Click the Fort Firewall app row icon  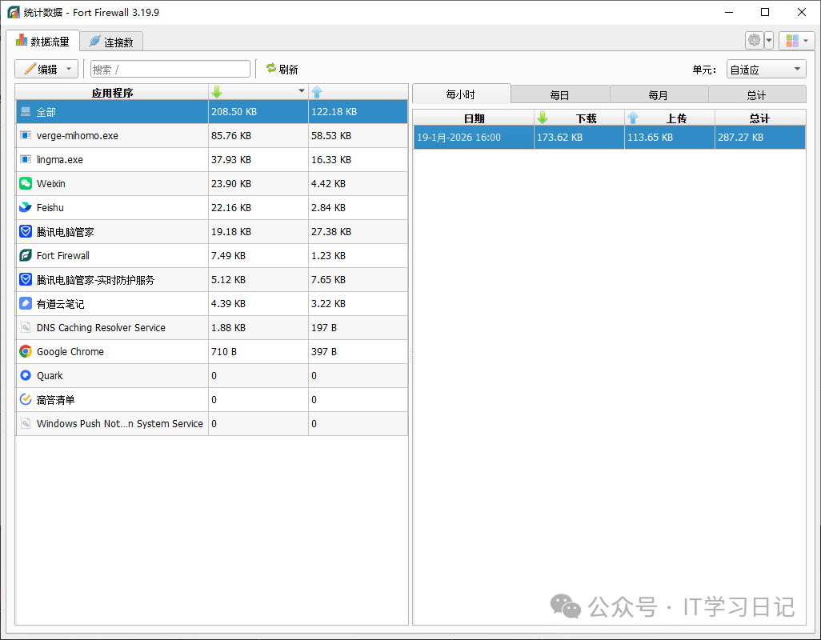26,256
